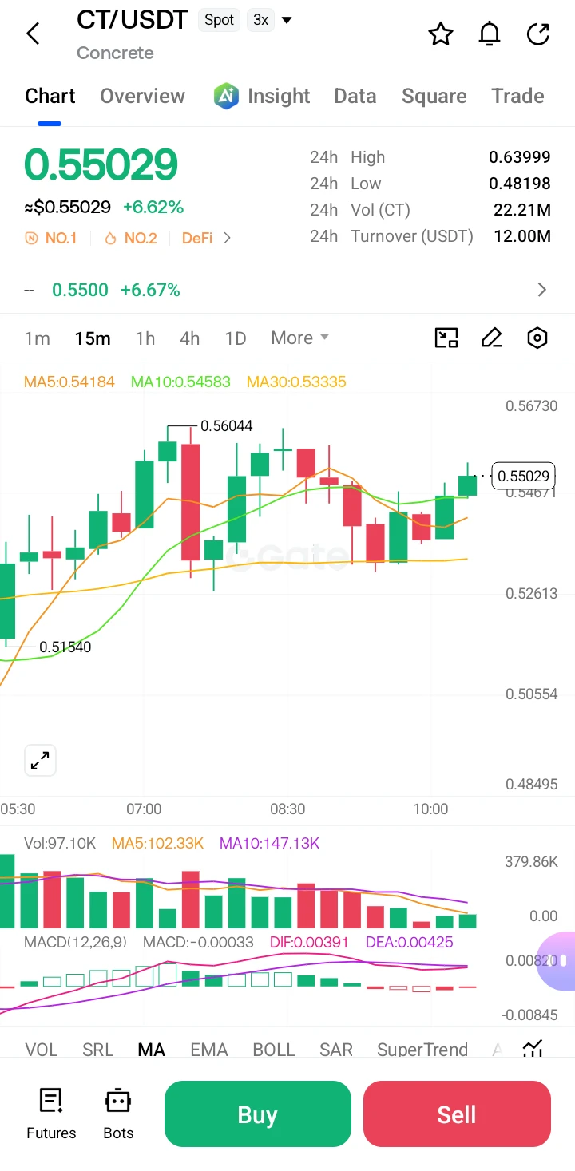Enable the SAR indicator

[336, 1049]
